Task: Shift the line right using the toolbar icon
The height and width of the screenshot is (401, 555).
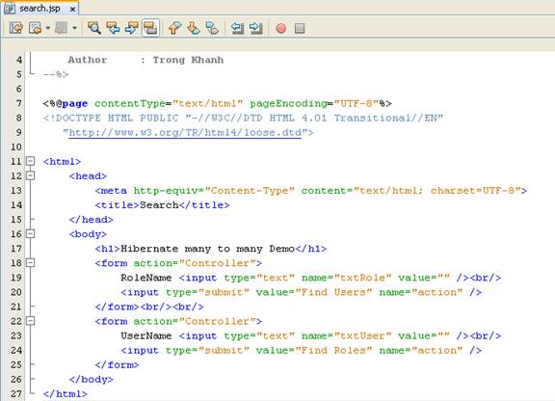Action: click(256, 28)
